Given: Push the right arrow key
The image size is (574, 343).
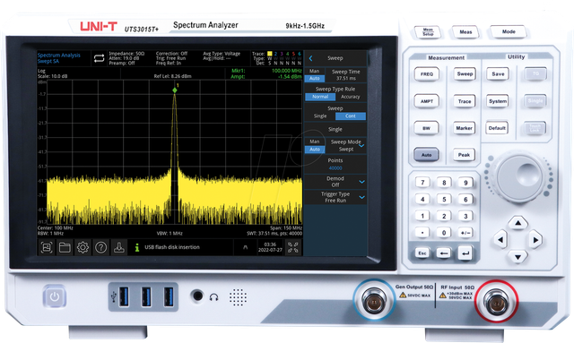Looking at the screenshot, I should [535, 240].
